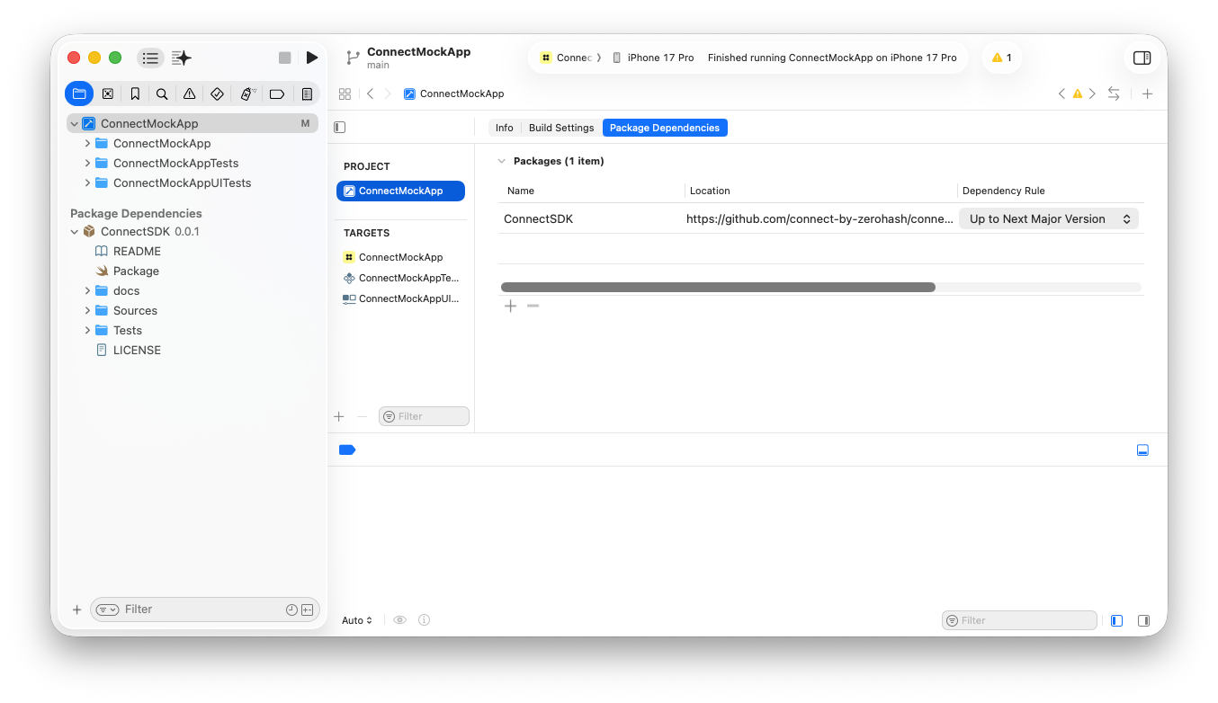Click the yellow warning count badge

[1002, 58]
